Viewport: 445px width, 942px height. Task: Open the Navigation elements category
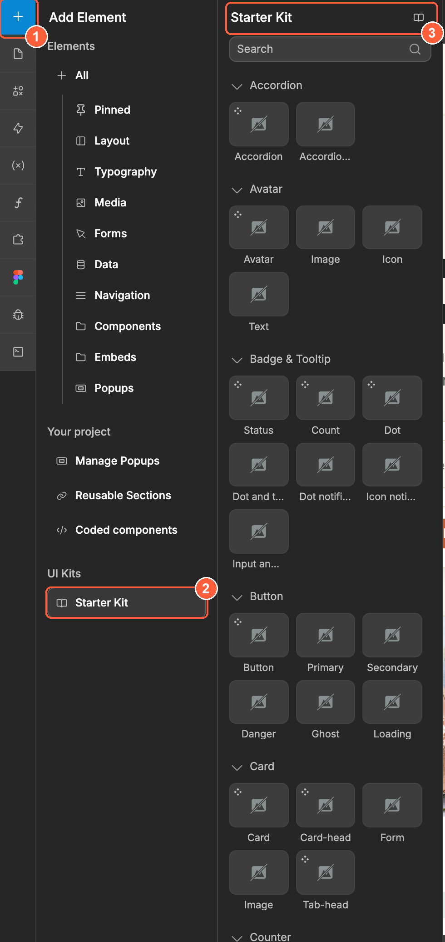(113, 296)
